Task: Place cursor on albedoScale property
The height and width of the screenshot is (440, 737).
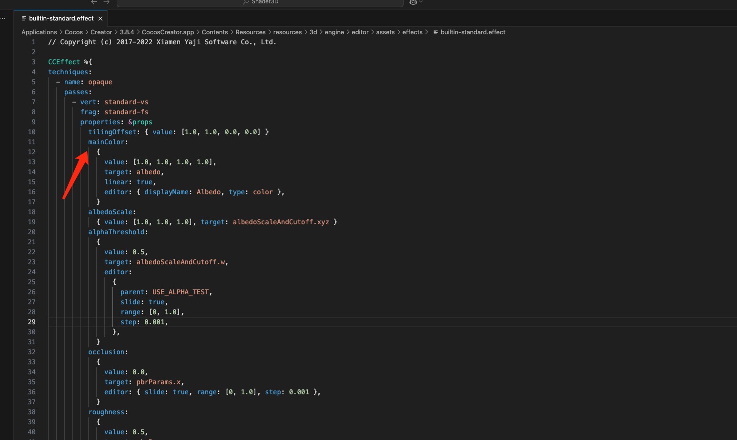Action: point(111,212)
